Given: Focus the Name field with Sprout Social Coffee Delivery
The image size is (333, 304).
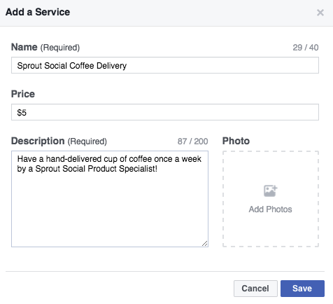Looking at the screenshot, I should 165,65.
